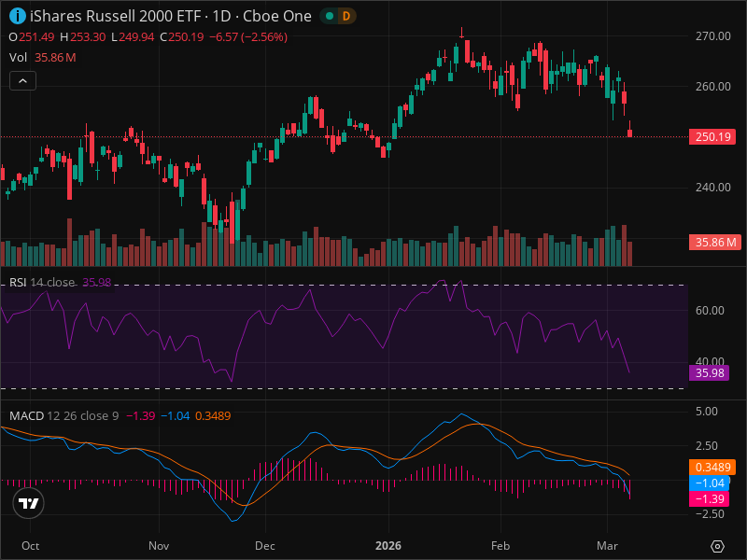
Task: Click the 0.3489 signal value label
Action: 712,468
